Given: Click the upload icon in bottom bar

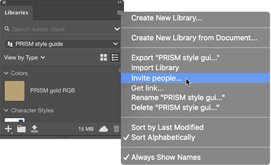Looking at the screenshot, I should (34, 129).
